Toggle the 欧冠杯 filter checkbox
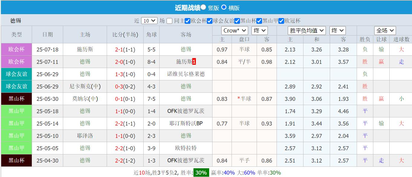The image size is (412, 177). pos(281,21)
